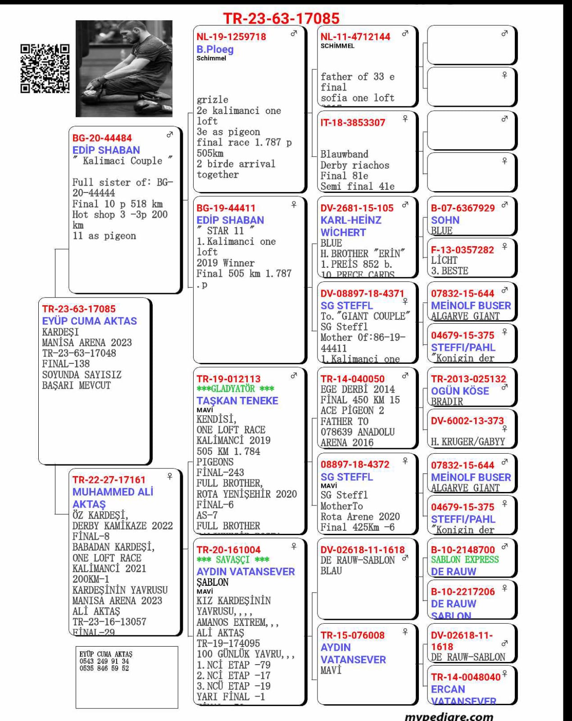Click the red ring number heading at top
Viewport: 572px width, 721px height.
pos(281,18)
